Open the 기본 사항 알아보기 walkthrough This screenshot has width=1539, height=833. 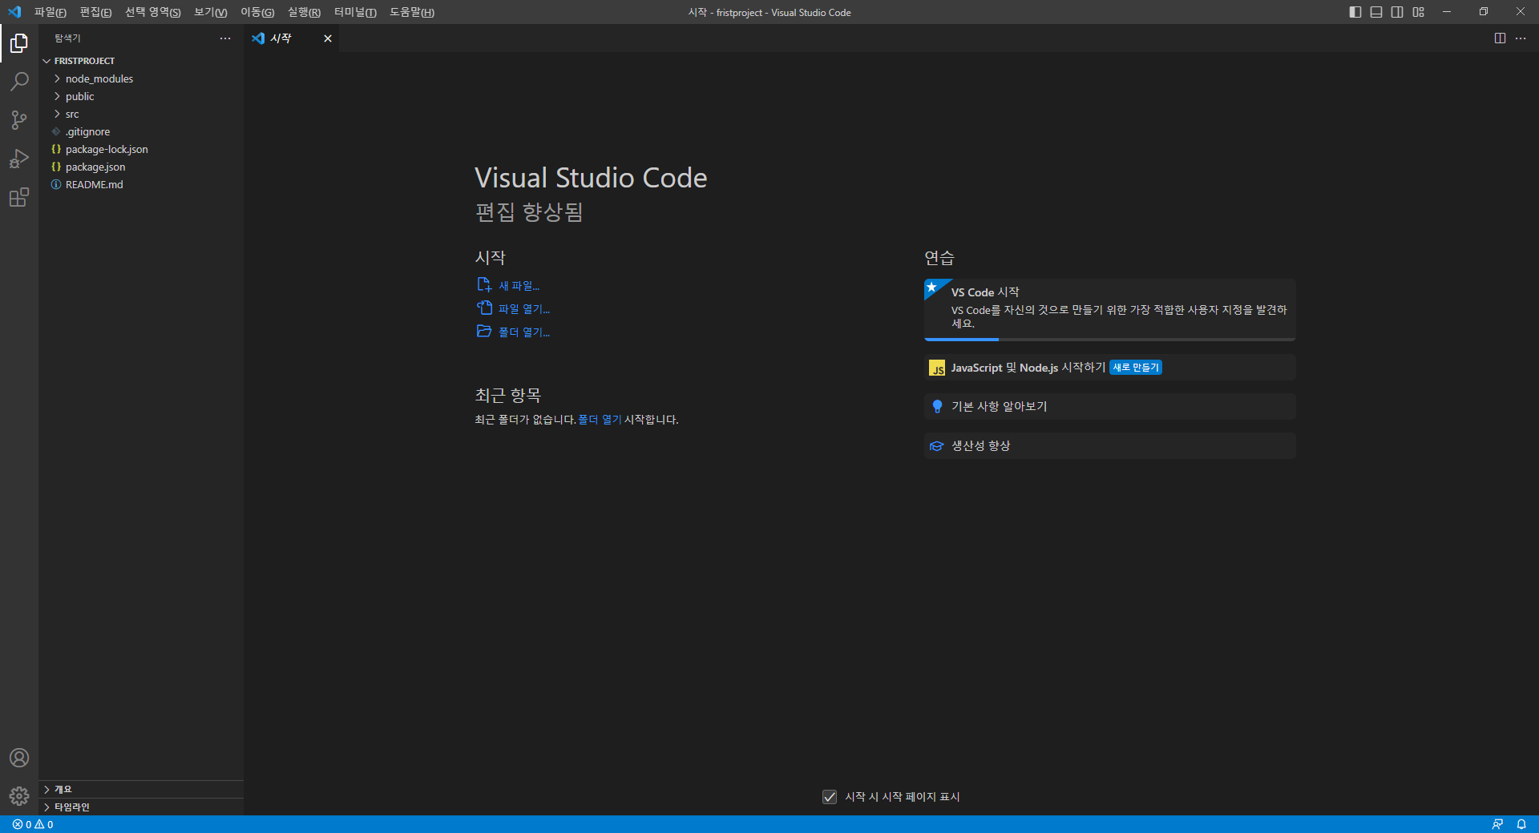[x=1110, y=407]
